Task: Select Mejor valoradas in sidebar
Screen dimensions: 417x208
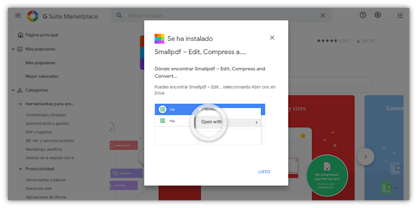Action: pos(42,77)
